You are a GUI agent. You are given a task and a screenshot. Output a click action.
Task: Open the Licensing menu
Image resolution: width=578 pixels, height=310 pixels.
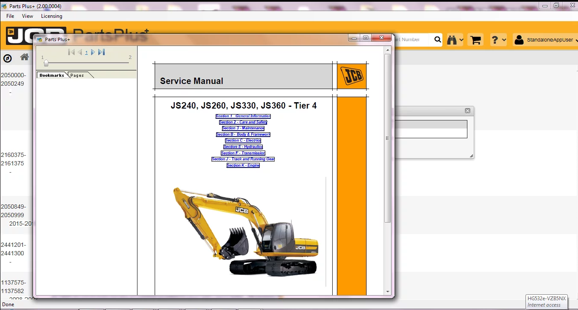(51, 16)
